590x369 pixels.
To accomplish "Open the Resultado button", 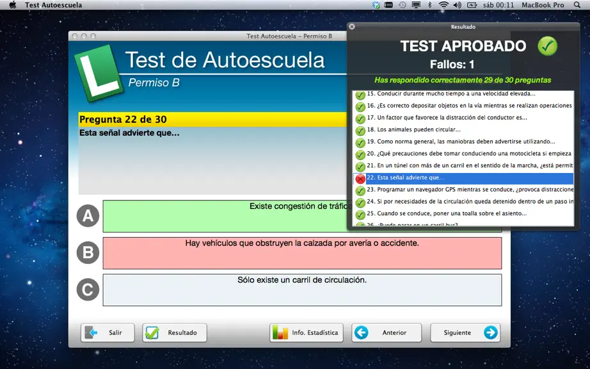I will pyautogui.click(x=175, y=332).
